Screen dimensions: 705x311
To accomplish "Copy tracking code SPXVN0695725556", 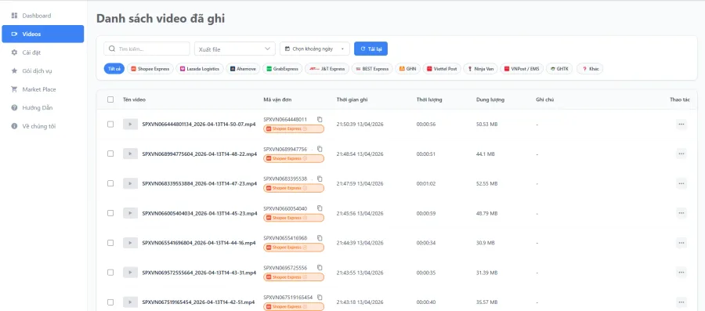I will tap(320, 267).
